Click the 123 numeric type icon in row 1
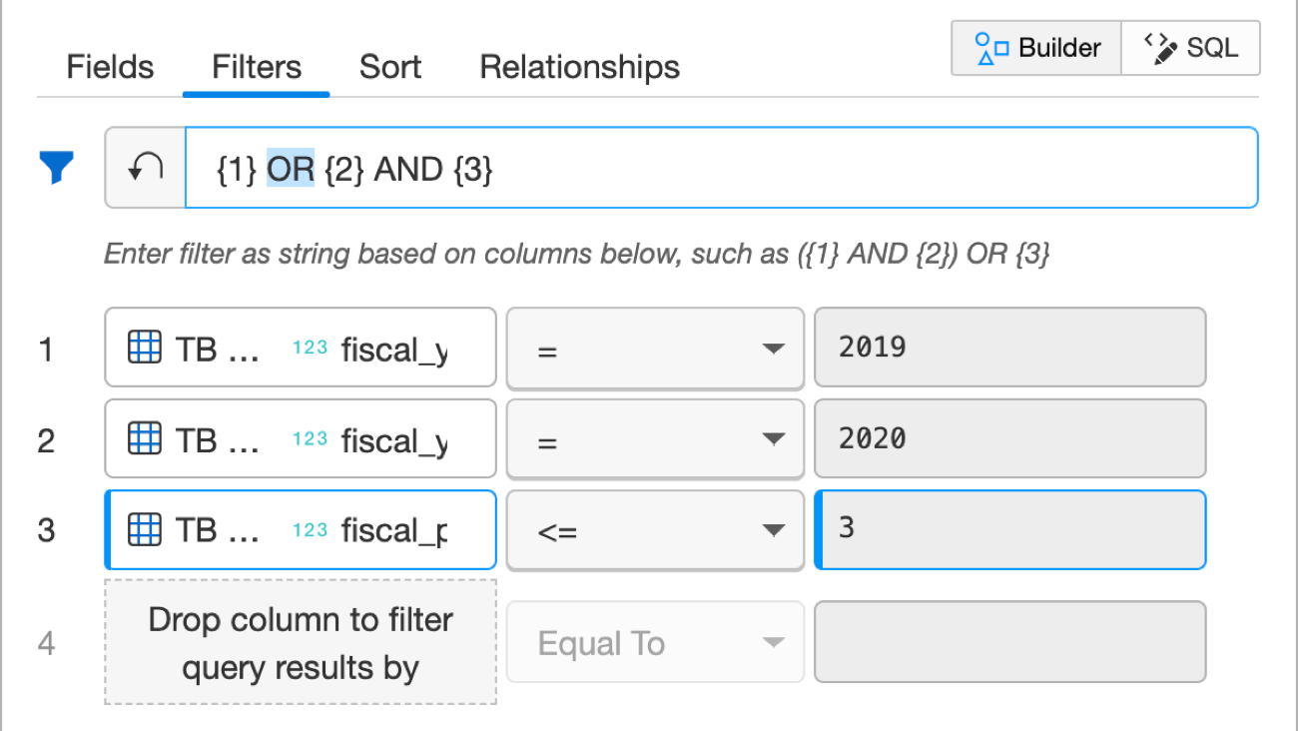1298x731 pixels. click(310, 349)
